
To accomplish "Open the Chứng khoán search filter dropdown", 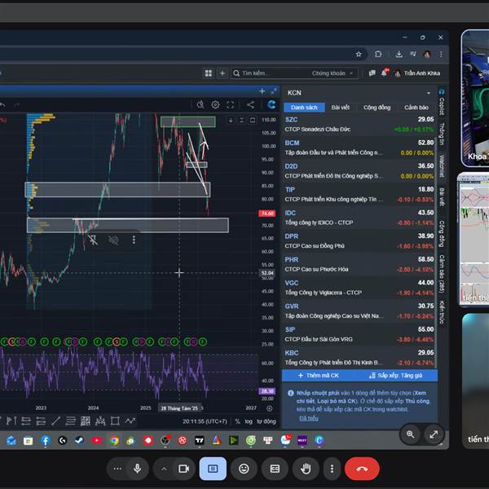I will click(333, 73).
